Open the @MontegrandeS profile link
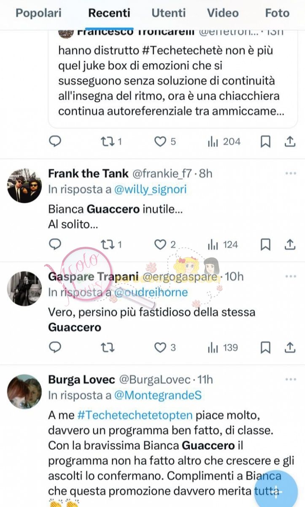This screenshot has height=507, width=305. pos(158,395)
